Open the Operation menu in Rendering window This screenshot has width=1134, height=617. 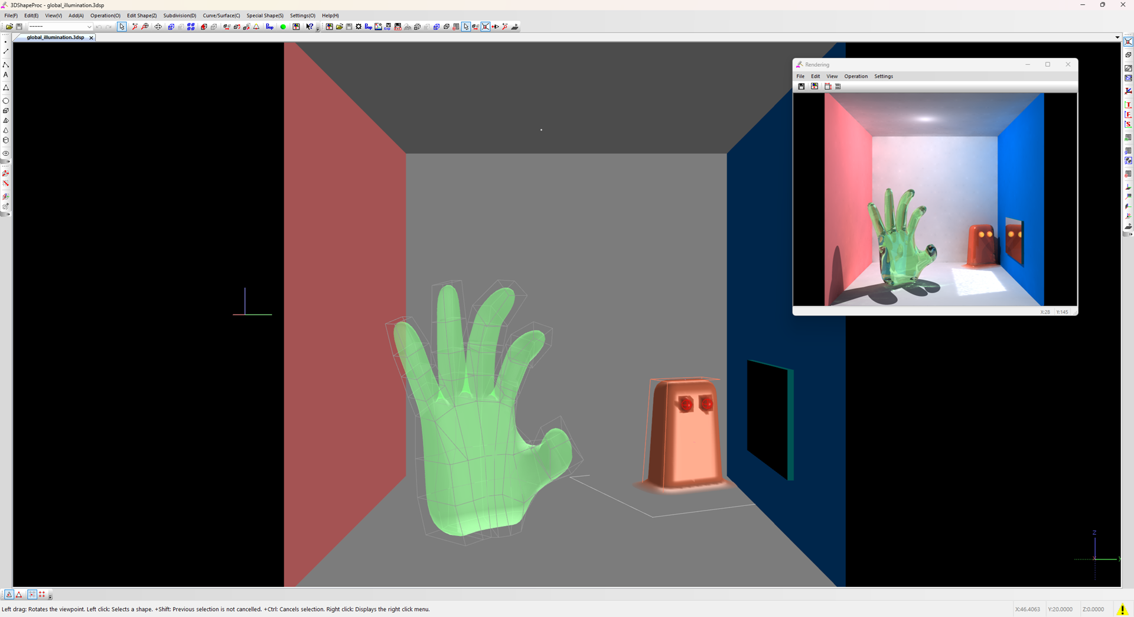[x=855, y=76]
